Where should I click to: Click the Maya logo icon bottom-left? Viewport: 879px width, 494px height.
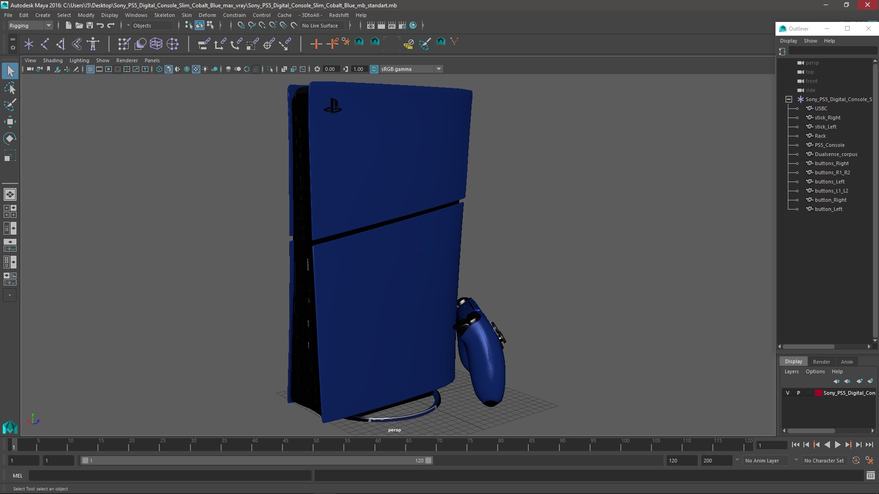[x=10, y=427]
